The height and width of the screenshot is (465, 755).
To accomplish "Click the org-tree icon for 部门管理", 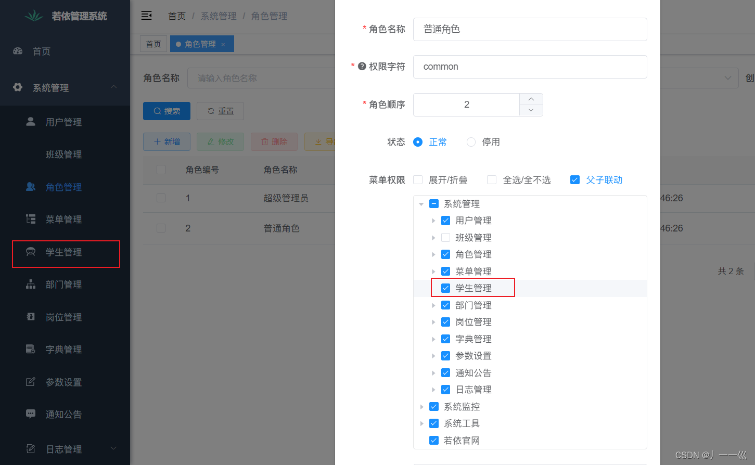I will click(31, 284).
